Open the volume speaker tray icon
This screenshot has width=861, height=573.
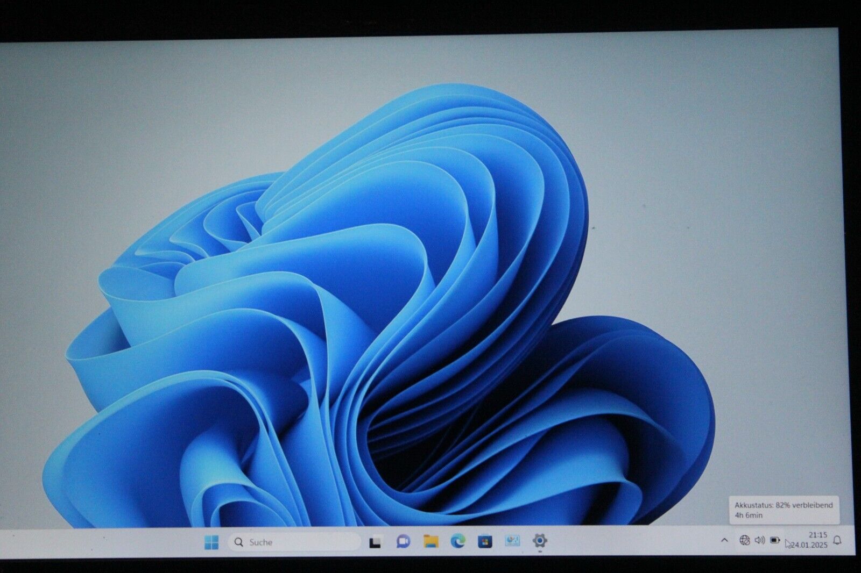(x=760, y=540)
